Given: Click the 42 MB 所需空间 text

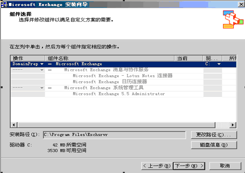Looking at the screenshot, I should [x=69, y=145].
